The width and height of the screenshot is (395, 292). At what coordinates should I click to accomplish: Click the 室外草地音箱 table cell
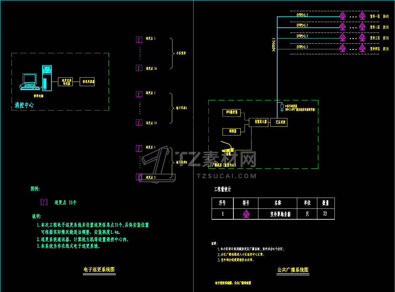click(x=277, y=214)
